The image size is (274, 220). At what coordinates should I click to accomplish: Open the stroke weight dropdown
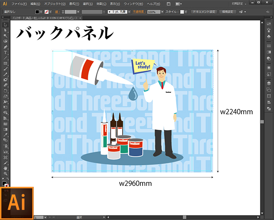[78, 12]
